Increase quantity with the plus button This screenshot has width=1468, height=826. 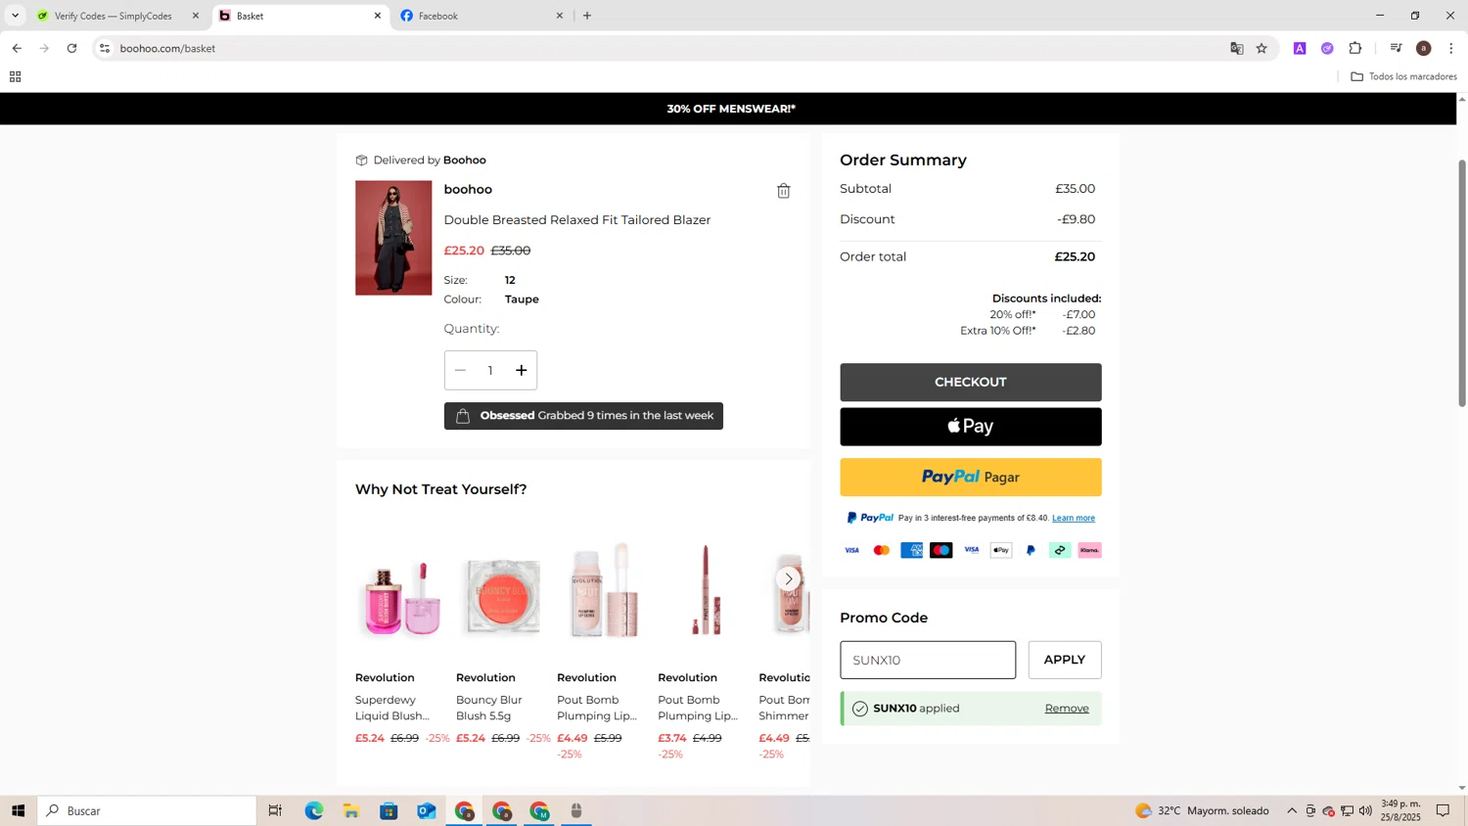[522, 370]
